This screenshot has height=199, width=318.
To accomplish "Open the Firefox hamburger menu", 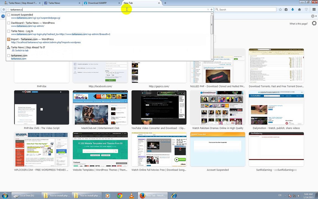I will (314, 10).
